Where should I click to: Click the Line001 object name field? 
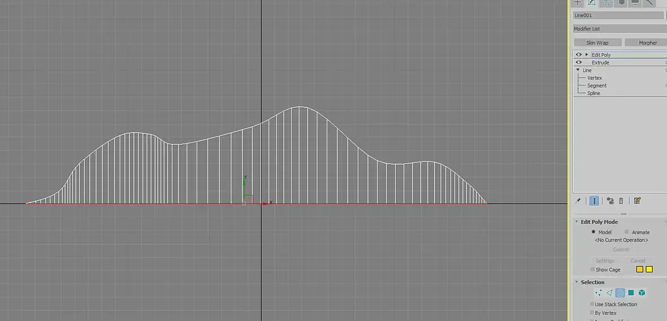[618, 15]
